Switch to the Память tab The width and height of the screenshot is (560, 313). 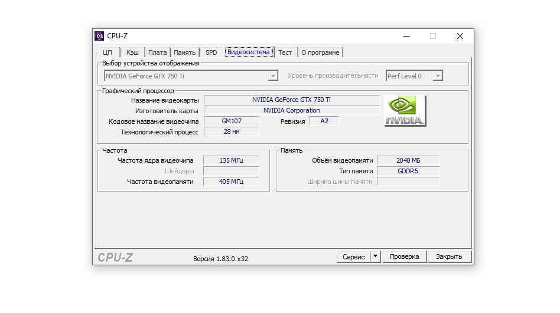(x=185, y=52)
